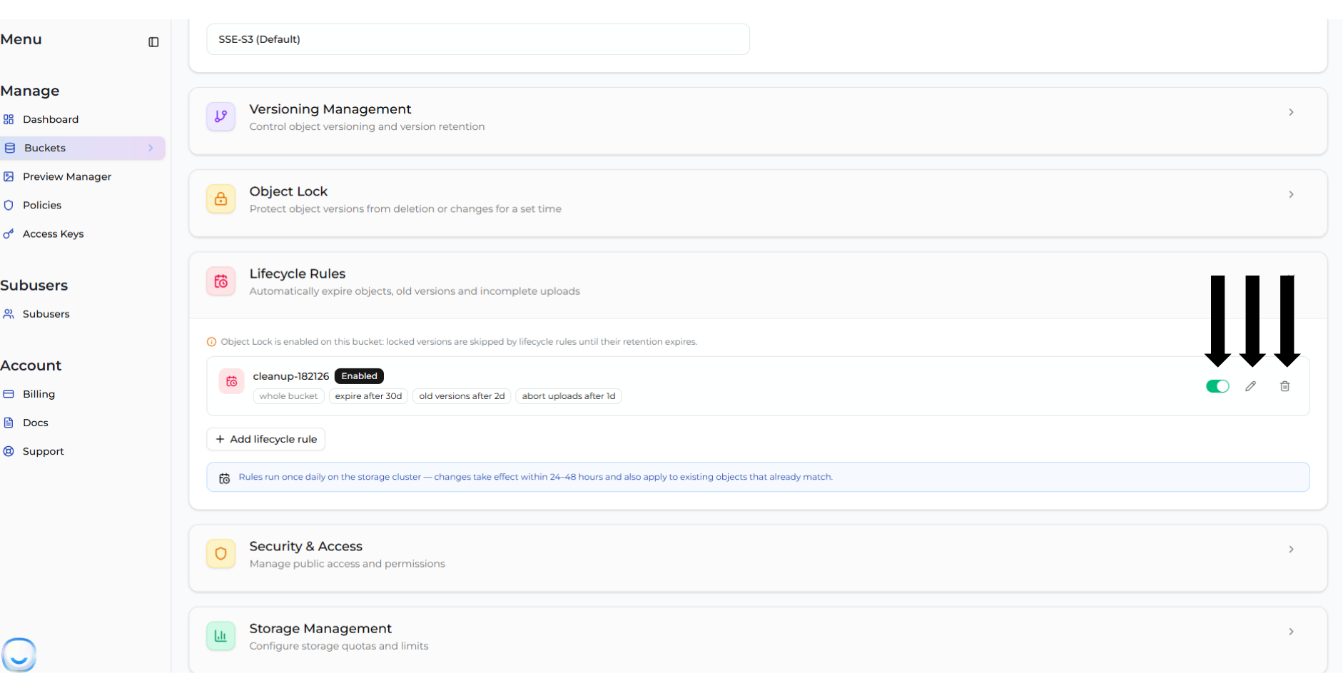The width and height of the screenshot is (1343, 696).
Task: Click the Object Lock padlock icon
Action: (x=221, y=198)
